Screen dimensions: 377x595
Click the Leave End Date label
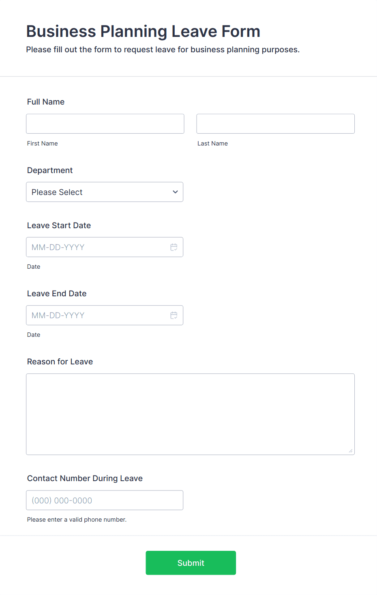pyautogui.click(x=57, y=293)
